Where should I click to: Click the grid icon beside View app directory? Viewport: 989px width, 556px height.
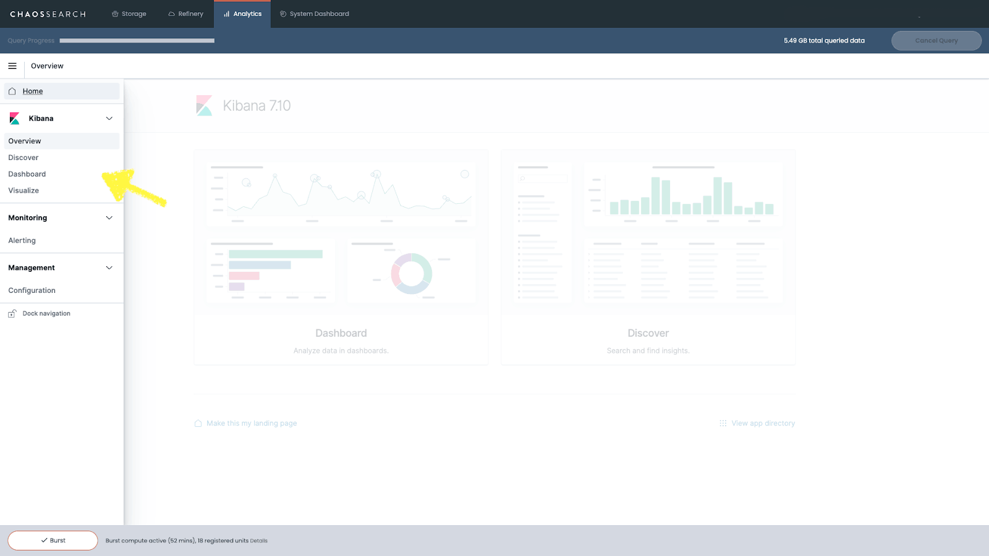point(723,423)
